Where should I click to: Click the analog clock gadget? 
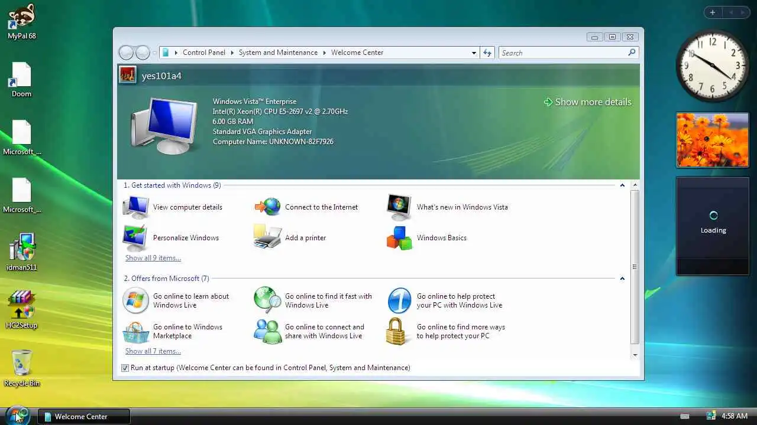713,64
